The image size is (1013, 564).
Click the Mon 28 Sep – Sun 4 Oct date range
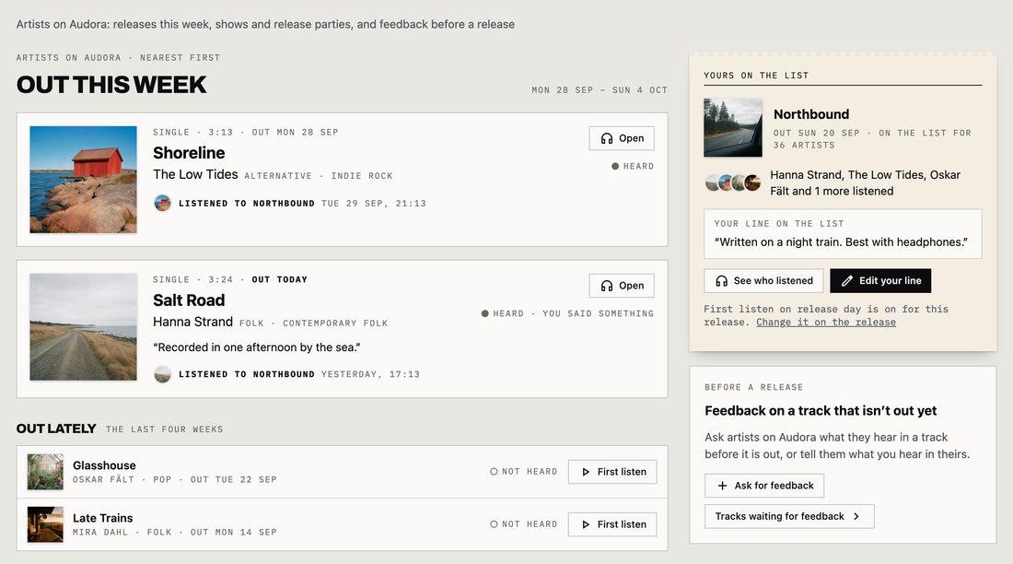tap(600, 90)
